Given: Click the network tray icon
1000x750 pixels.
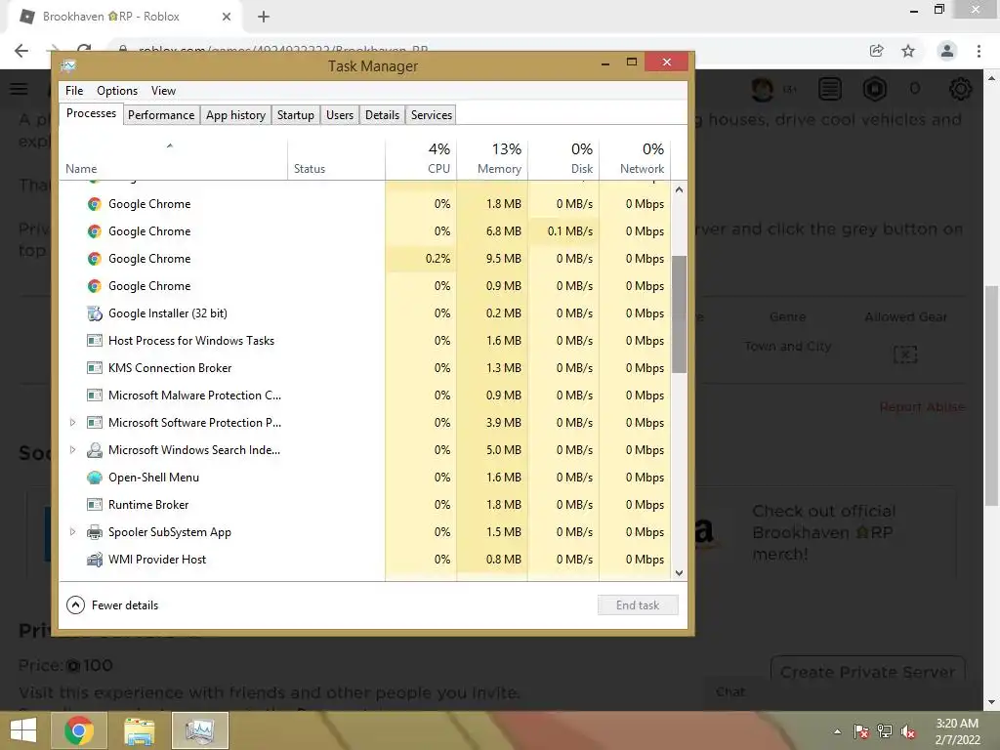Looking at the screenshot, I should [x=885, y=731].
